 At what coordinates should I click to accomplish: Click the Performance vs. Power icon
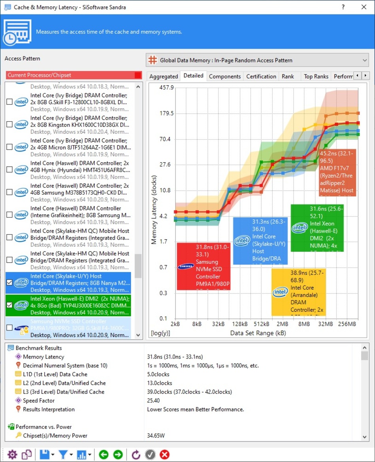pyautogui.click(x=11, y=426)
